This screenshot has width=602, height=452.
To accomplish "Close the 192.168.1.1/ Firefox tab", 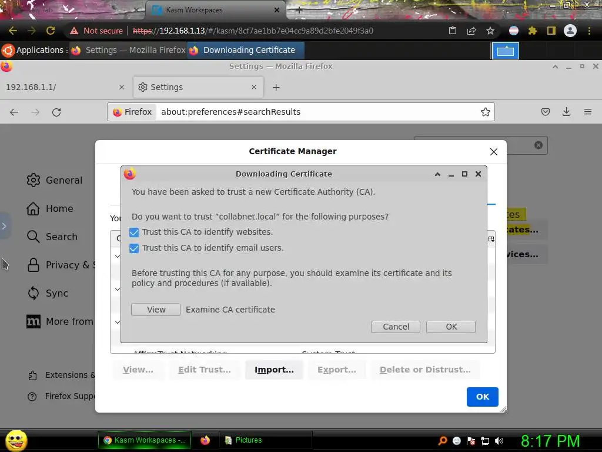I will pos(122,87).
